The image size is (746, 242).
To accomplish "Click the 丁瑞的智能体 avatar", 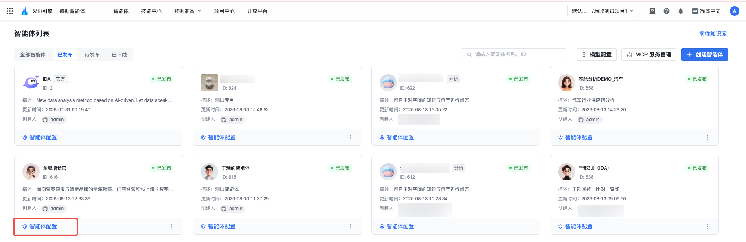I will (209, 172).
